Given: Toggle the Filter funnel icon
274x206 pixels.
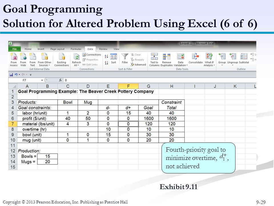Looking at the screenshot, I should [x=125, y=59].
